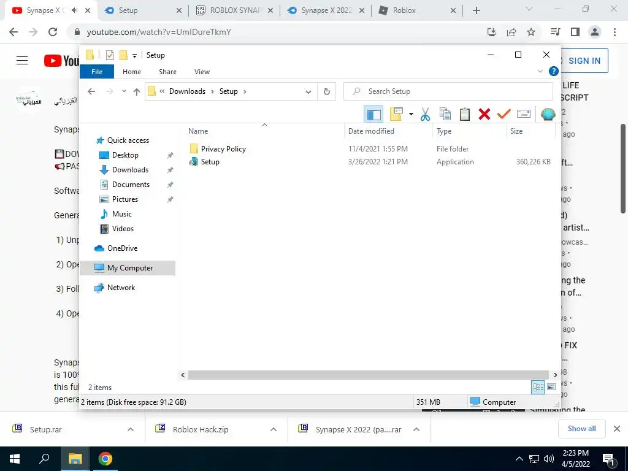Viewport: 628px width, 471px height.
Task: Select the Setup application file
Action: click(210, 162)
